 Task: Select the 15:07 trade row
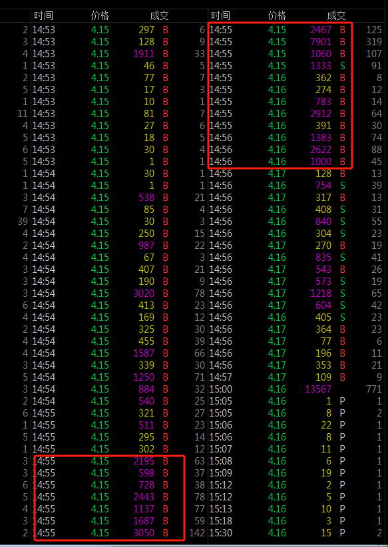point(296,449)
